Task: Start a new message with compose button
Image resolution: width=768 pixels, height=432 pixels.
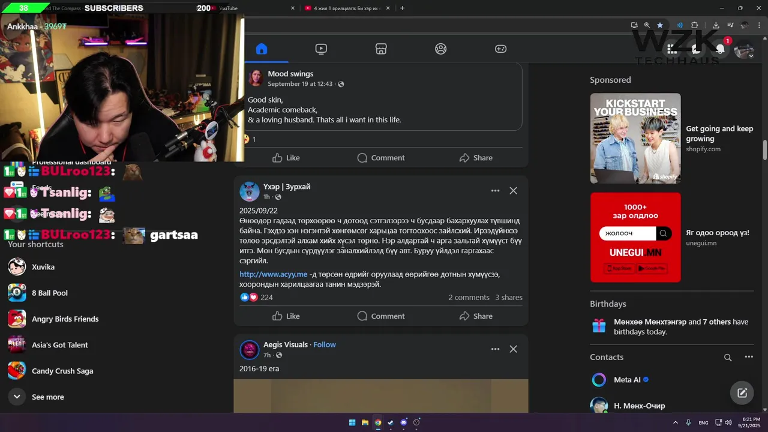Action: tap(742, 393)
